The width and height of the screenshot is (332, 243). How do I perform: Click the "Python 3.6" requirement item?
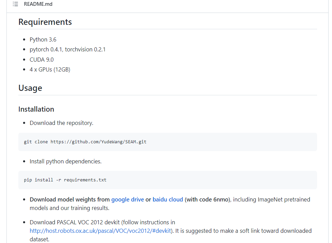(43, 39)
